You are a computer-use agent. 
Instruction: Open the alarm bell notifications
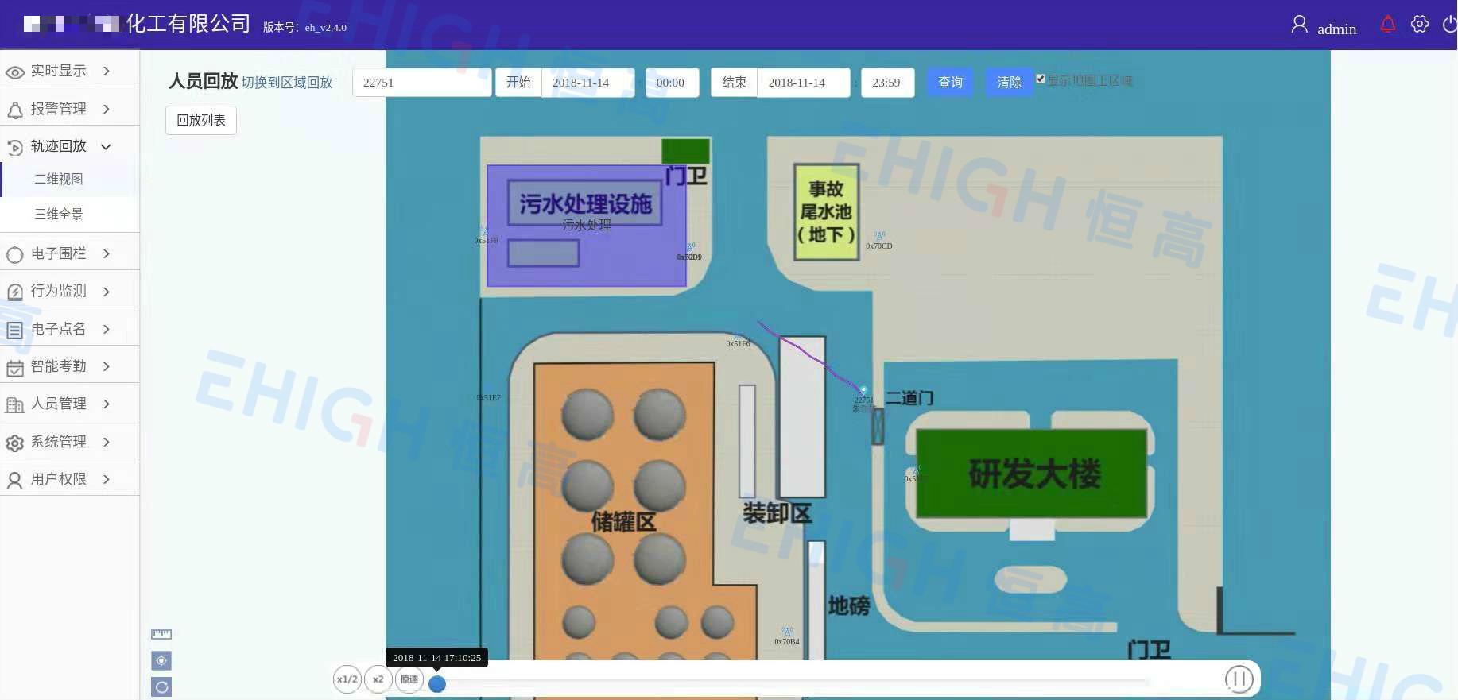coord(1387,25)
